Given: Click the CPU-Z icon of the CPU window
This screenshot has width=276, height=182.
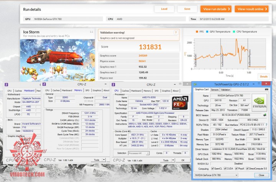Looking at the screenshot, I should pos(113,85).
